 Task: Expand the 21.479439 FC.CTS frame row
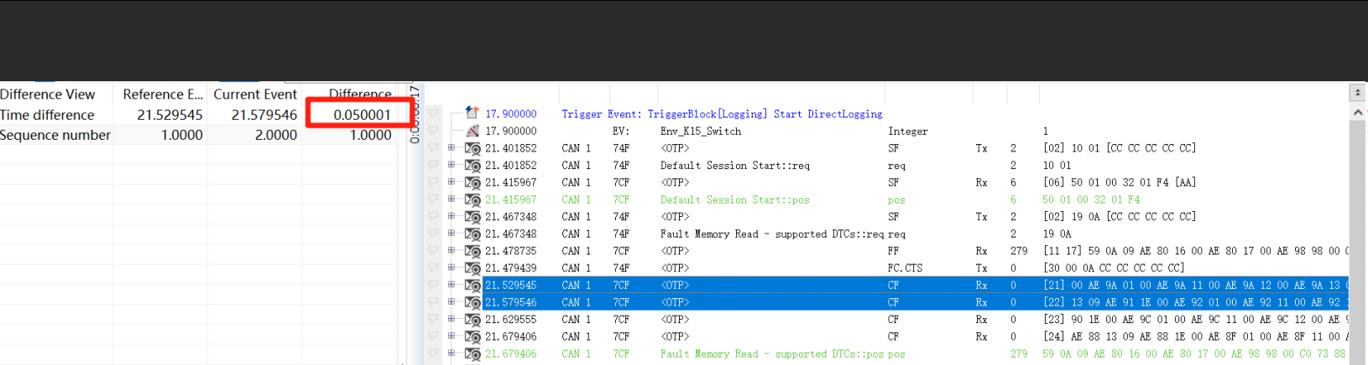click(x=452, y=268)
